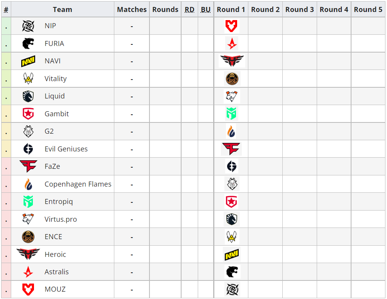Click the FaZe logo in Evil Geniuses' Round 1 cell
Screen dimensions: 387x299
coord(231,149)
